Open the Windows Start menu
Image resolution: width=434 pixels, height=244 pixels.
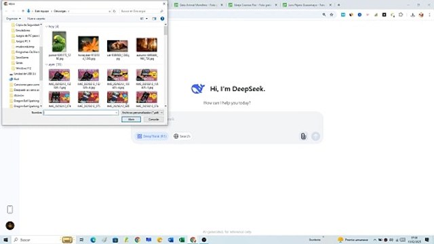pos(5,240)
